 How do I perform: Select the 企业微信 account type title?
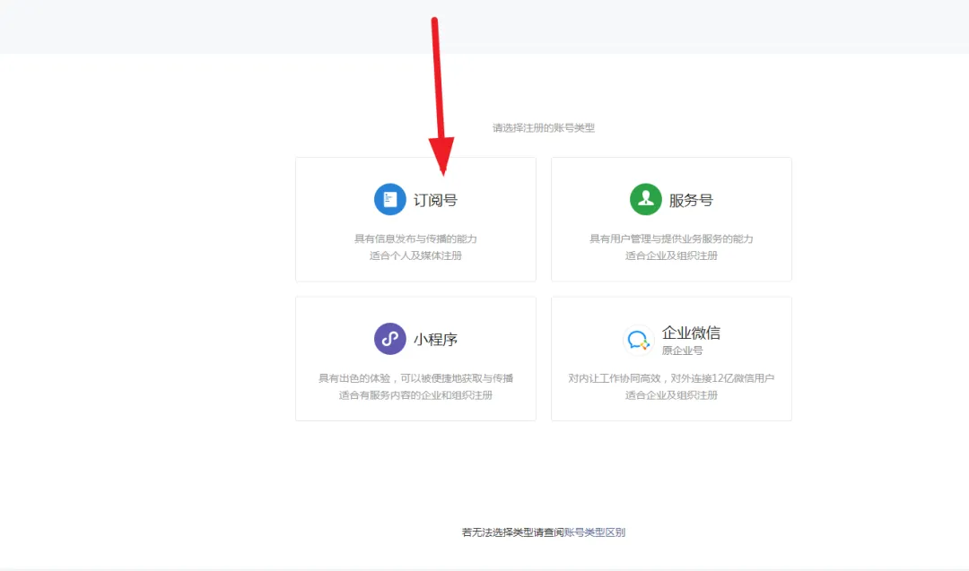click(691, 333)
